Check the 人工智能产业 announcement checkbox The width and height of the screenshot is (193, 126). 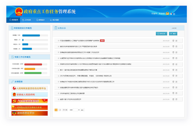tap(59, 40)
